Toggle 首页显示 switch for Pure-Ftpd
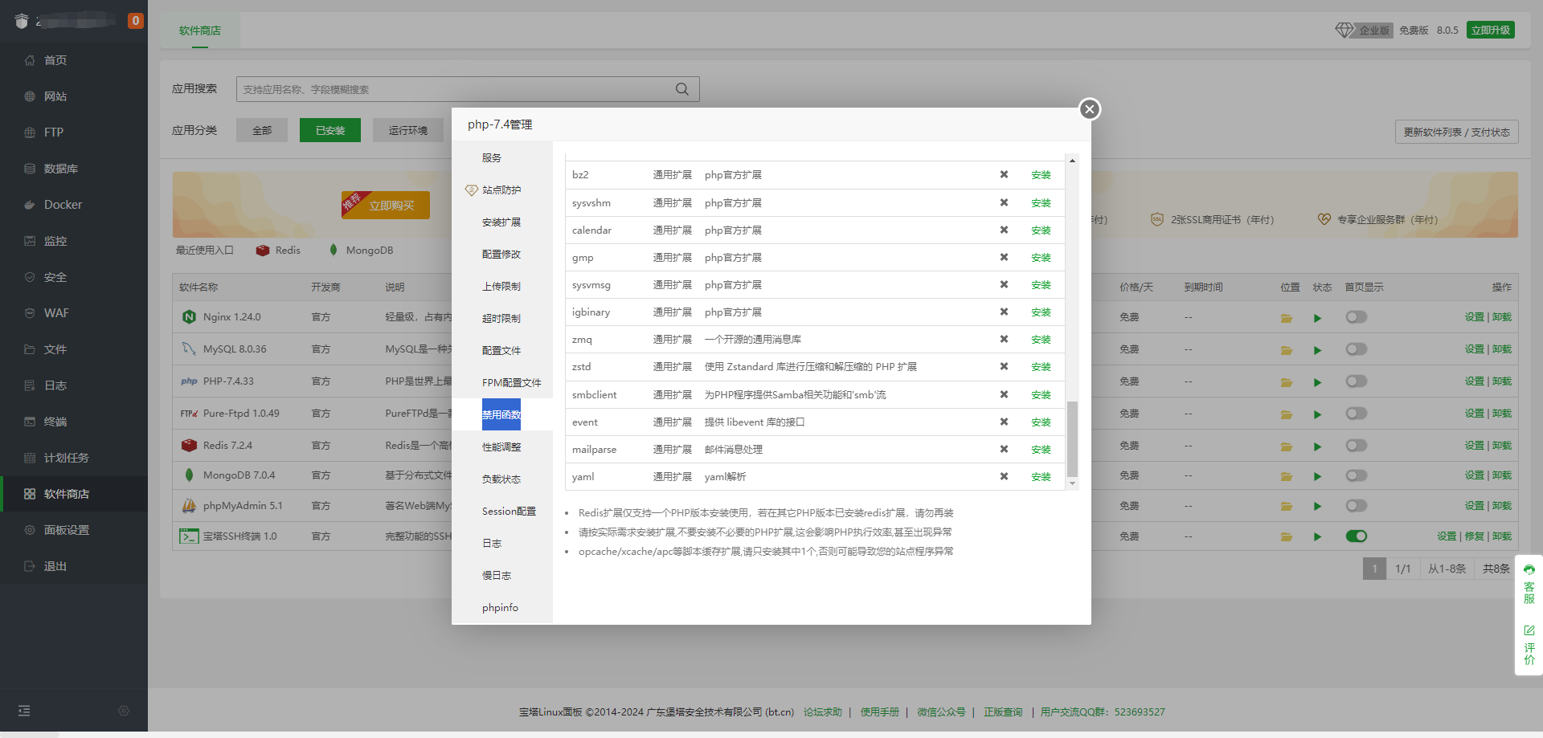 coord(1357,414)
